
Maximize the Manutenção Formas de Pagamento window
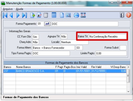(118, 2)
